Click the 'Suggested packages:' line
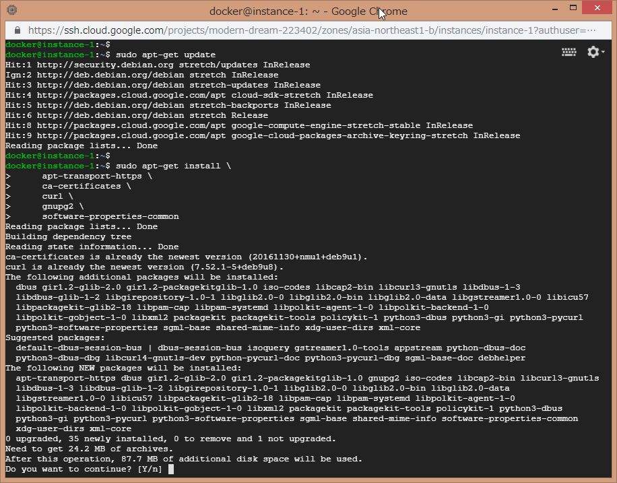The width and height of the screenshot is (617, 483). point(55,337)
